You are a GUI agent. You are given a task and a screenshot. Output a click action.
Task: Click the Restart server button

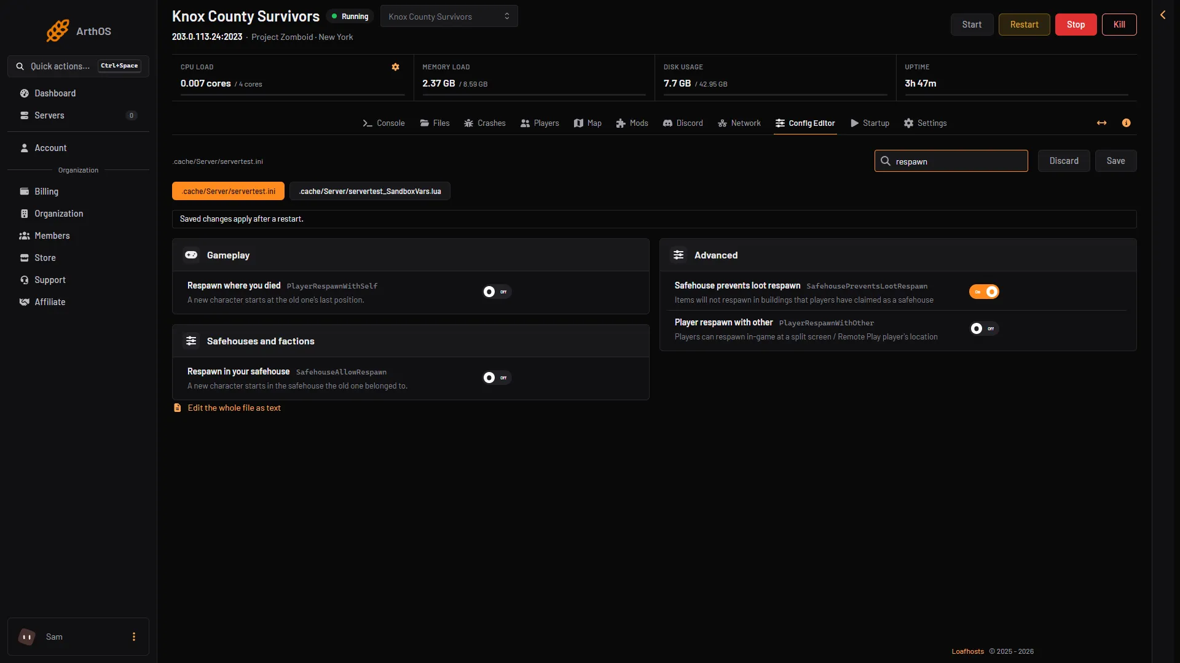point(1024,25)
